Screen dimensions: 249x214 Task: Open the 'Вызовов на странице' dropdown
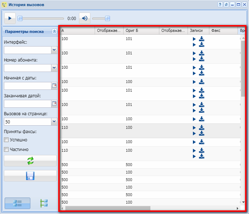tap(54, 122)
